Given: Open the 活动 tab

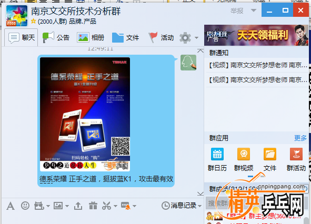Looking at the screenshot, I should coord(161,37).
